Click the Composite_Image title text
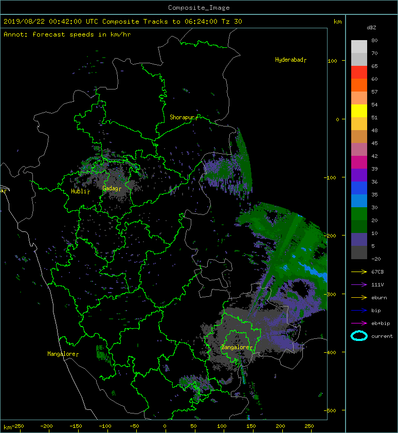398x433 pixels. click(199, 8)
